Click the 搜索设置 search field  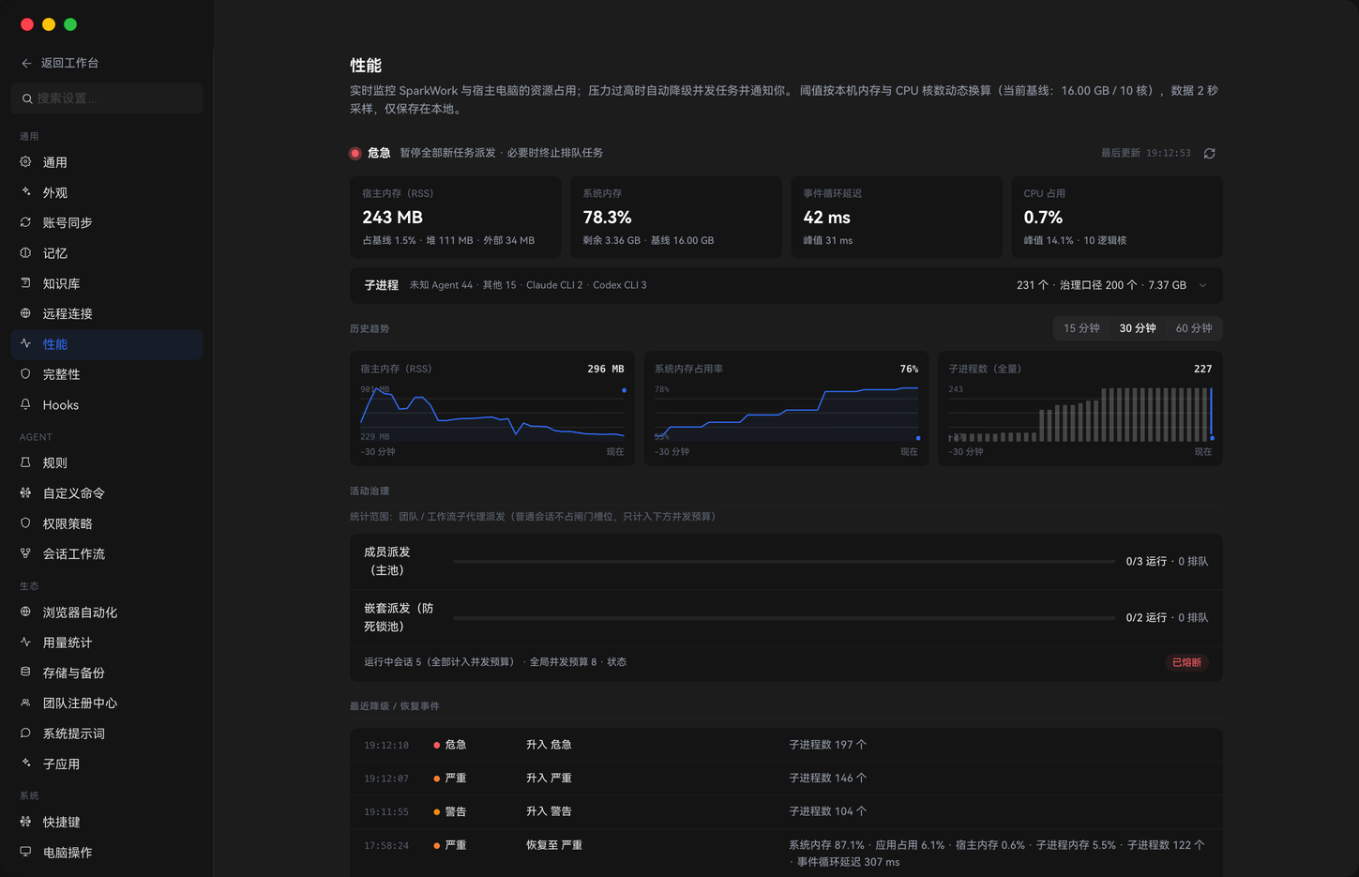point(107,98)
